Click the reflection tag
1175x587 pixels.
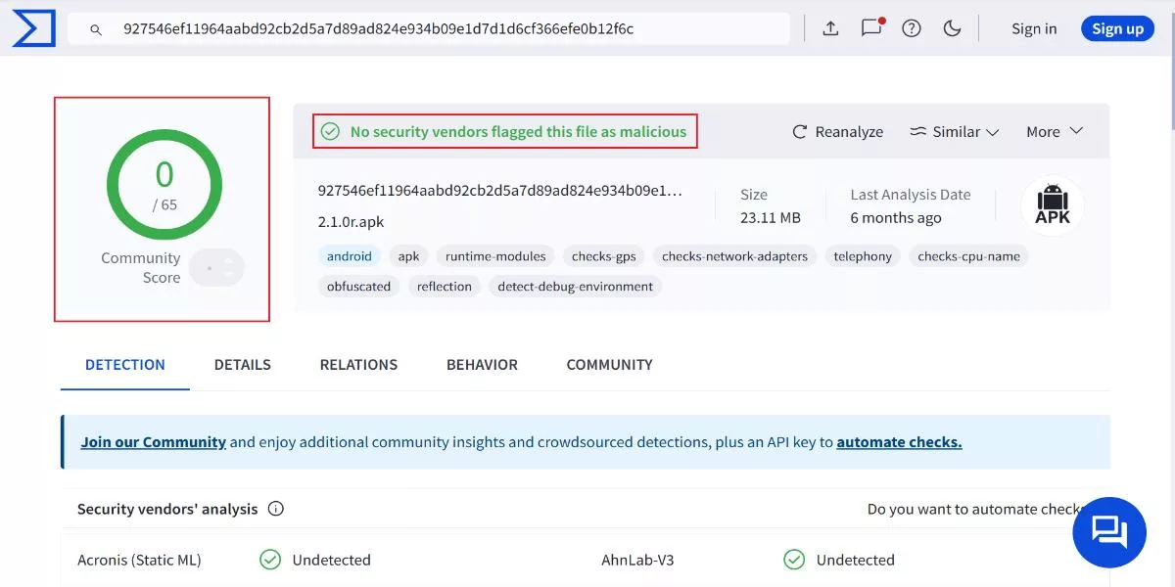coord(445,287)
